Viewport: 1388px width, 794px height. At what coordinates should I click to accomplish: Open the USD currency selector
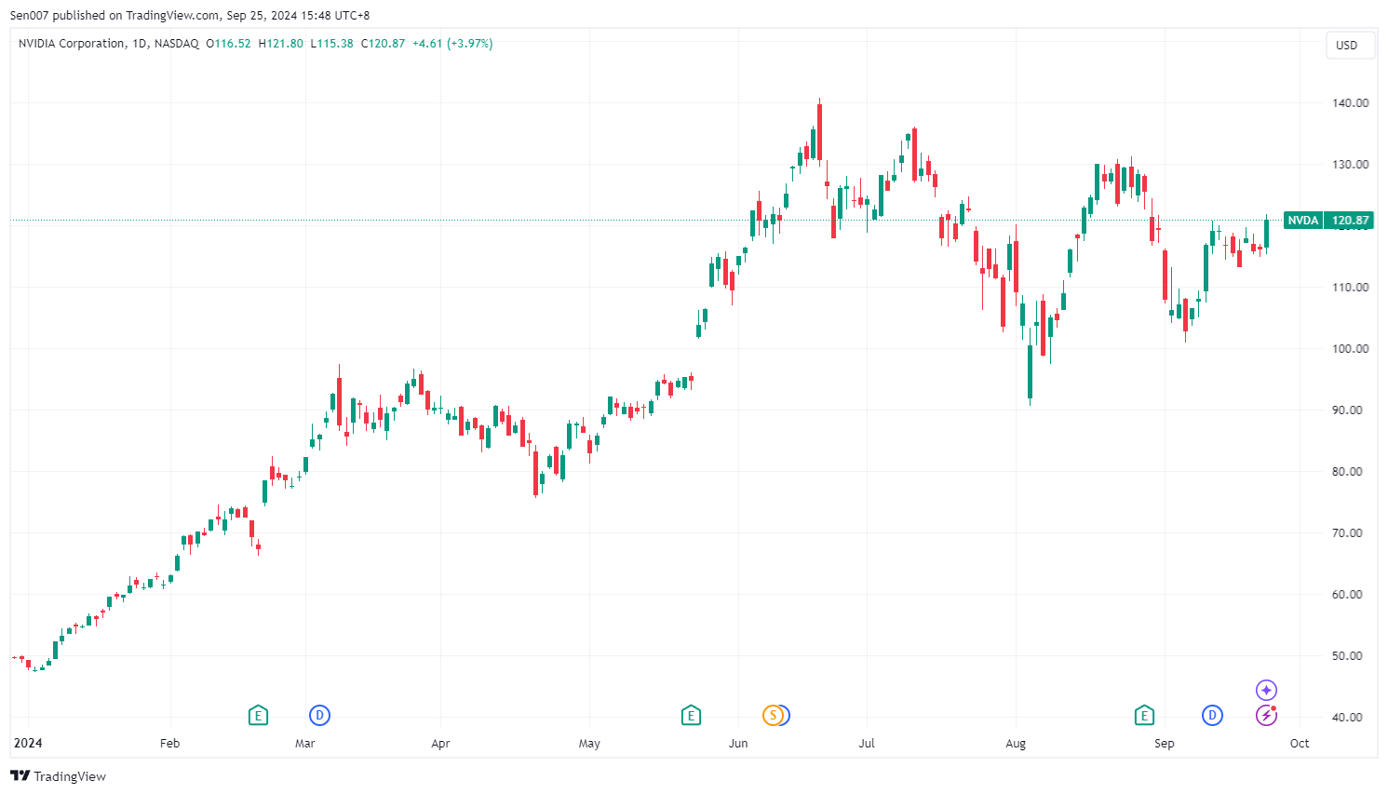pos(1350,45)
